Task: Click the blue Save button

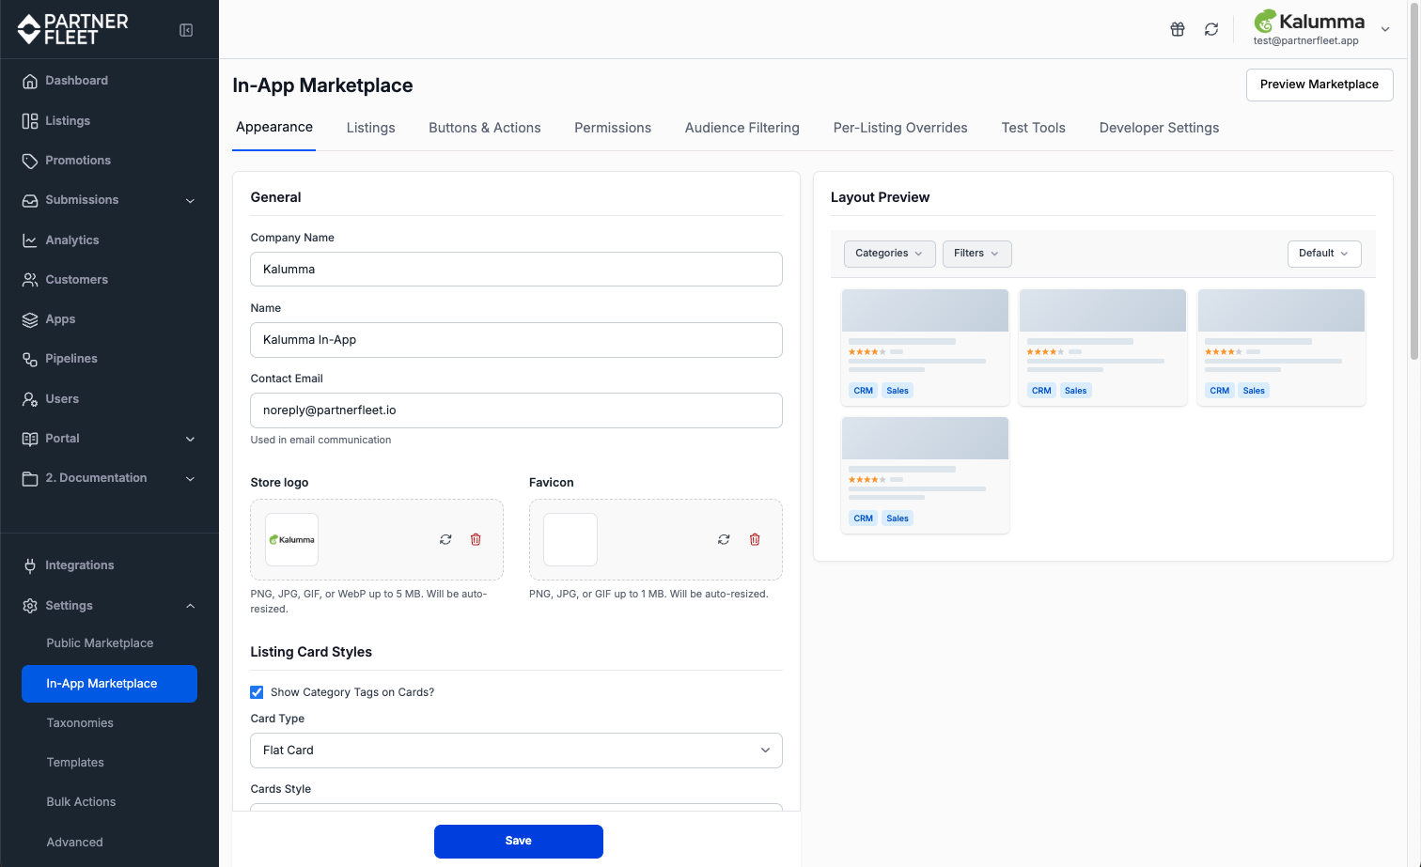Action: pos(519,842)
